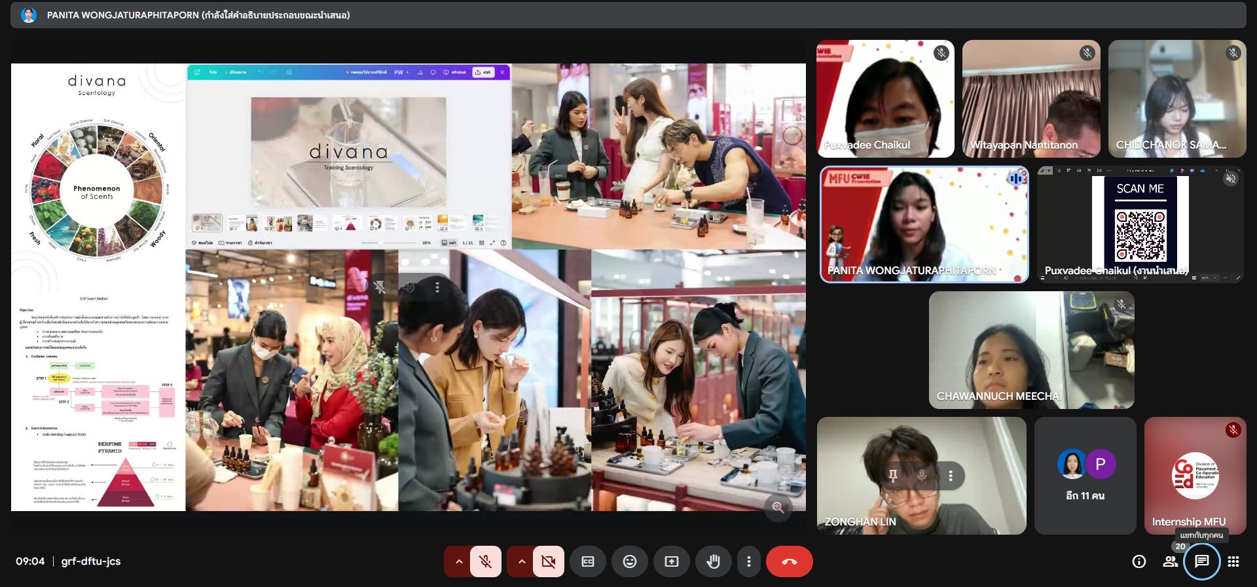Unpin the shared presentation tile
The width and height of the screenshot is (1257, 587).
(380, 287)
